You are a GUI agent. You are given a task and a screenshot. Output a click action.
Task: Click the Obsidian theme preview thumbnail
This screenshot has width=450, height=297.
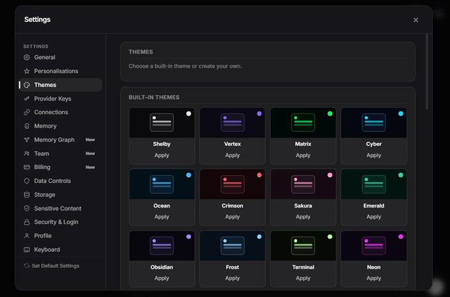162,246
